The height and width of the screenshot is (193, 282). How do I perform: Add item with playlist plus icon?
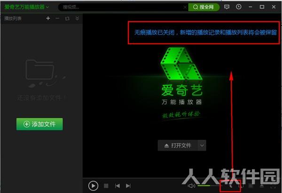(48, 18)
